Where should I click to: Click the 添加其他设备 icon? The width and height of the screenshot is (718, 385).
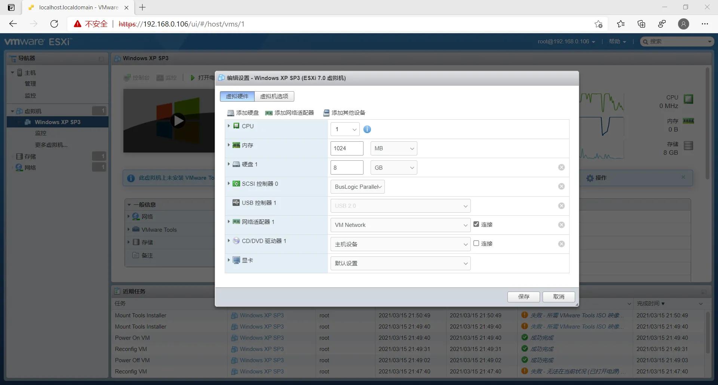[x=326, y=113]
